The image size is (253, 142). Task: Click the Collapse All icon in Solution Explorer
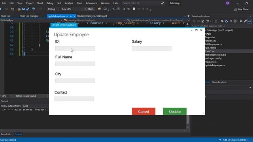pyautogui.click(x=231, y=21)
